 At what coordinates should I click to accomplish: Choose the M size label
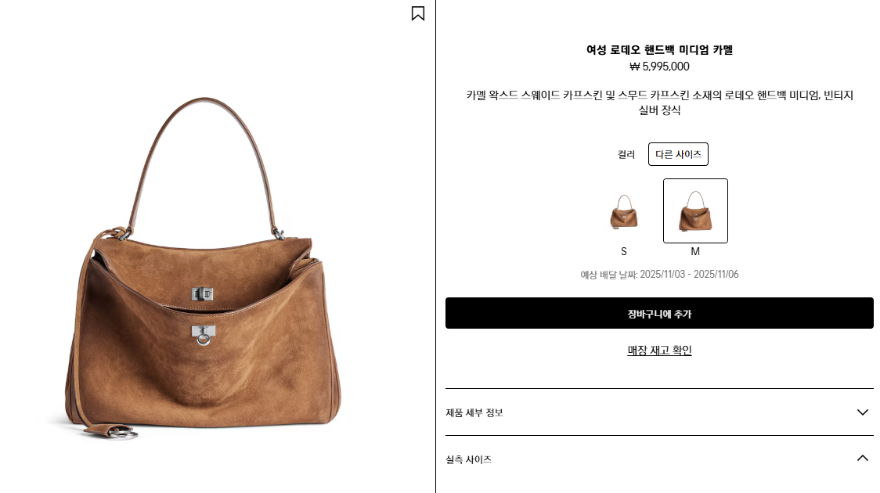point(695,252)
